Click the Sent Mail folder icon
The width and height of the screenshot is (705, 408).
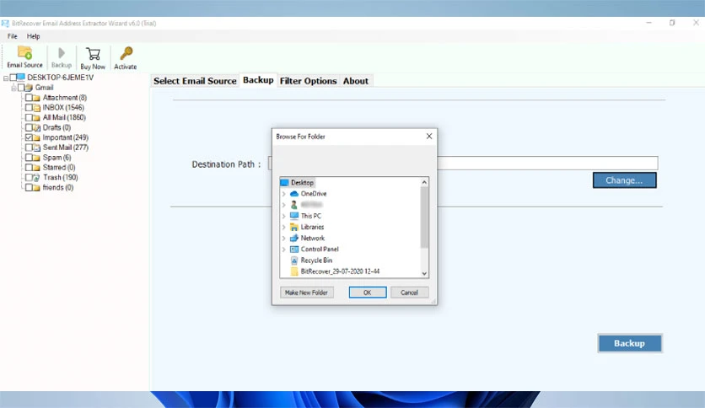36,148
